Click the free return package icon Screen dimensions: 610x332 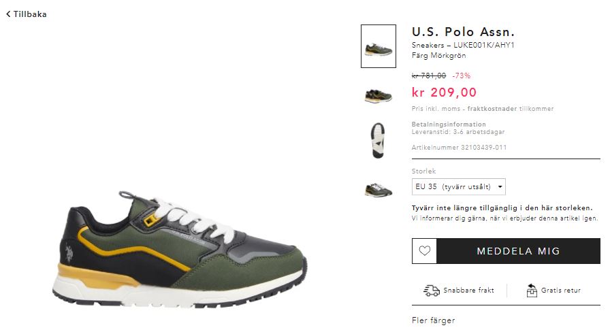532,290
